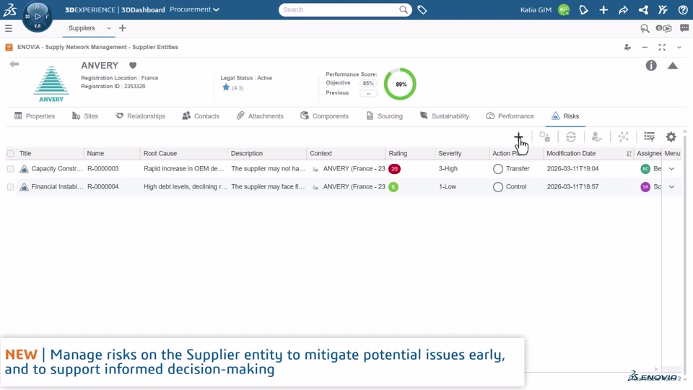Image resolution: width=693 pixels, height=390 pixels.
Task: Open the Relationships tab
Action: tap(140, 116)
